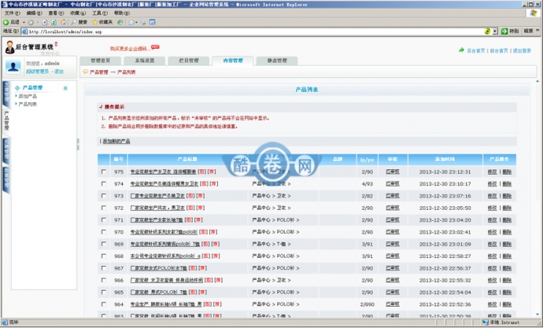
Task: Switch to the 系统设置 tab
Action: 145,61
